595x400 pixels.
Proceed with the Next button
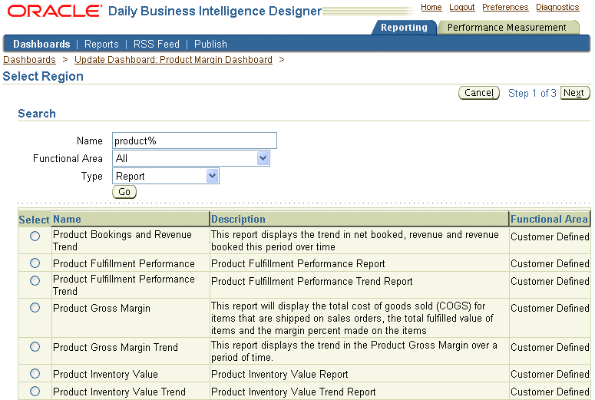click(575, 93)
